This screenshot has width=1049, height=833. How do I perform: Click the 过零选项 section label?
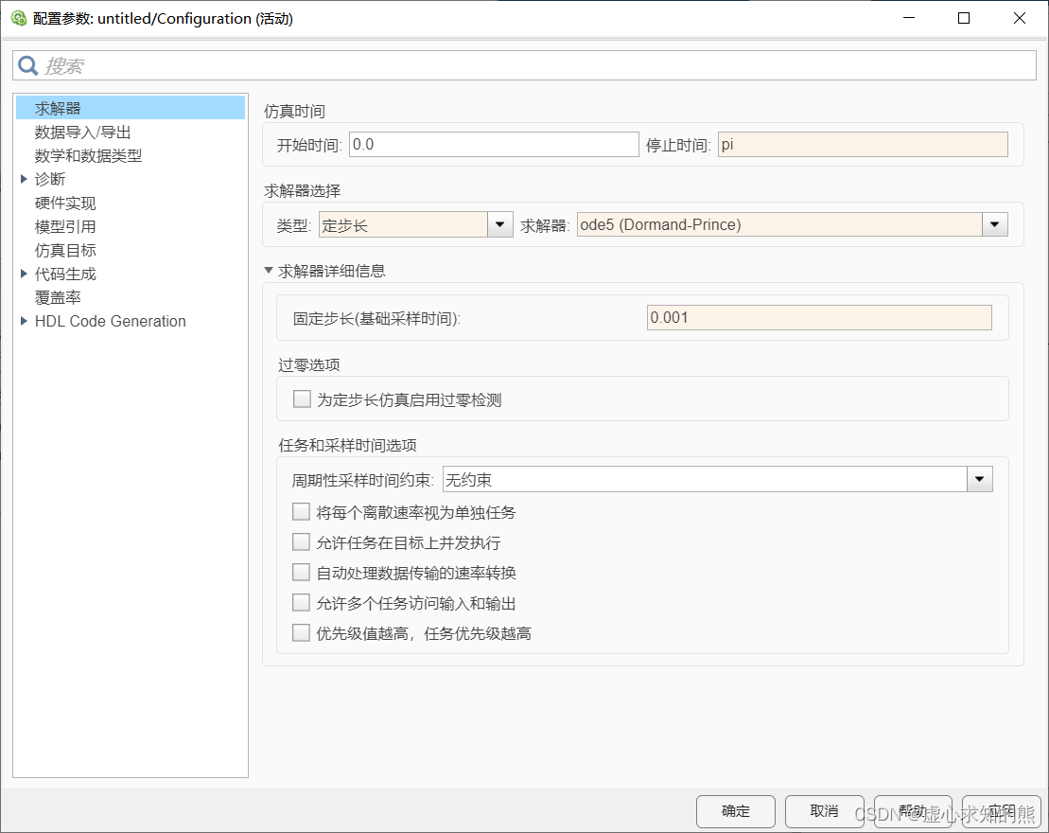tap(309, 365)
